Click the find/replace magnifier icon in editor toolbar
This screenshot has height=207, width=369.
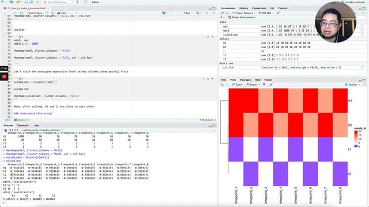tap(52, 13)
